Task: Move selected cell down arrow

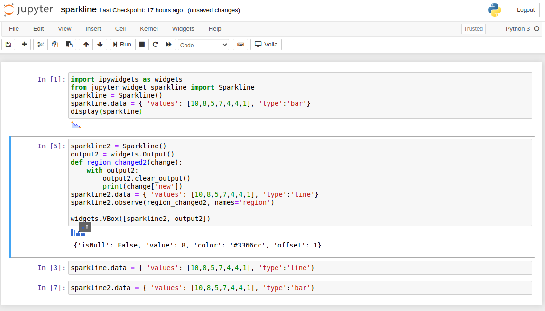Action: [x=100, y=45]
